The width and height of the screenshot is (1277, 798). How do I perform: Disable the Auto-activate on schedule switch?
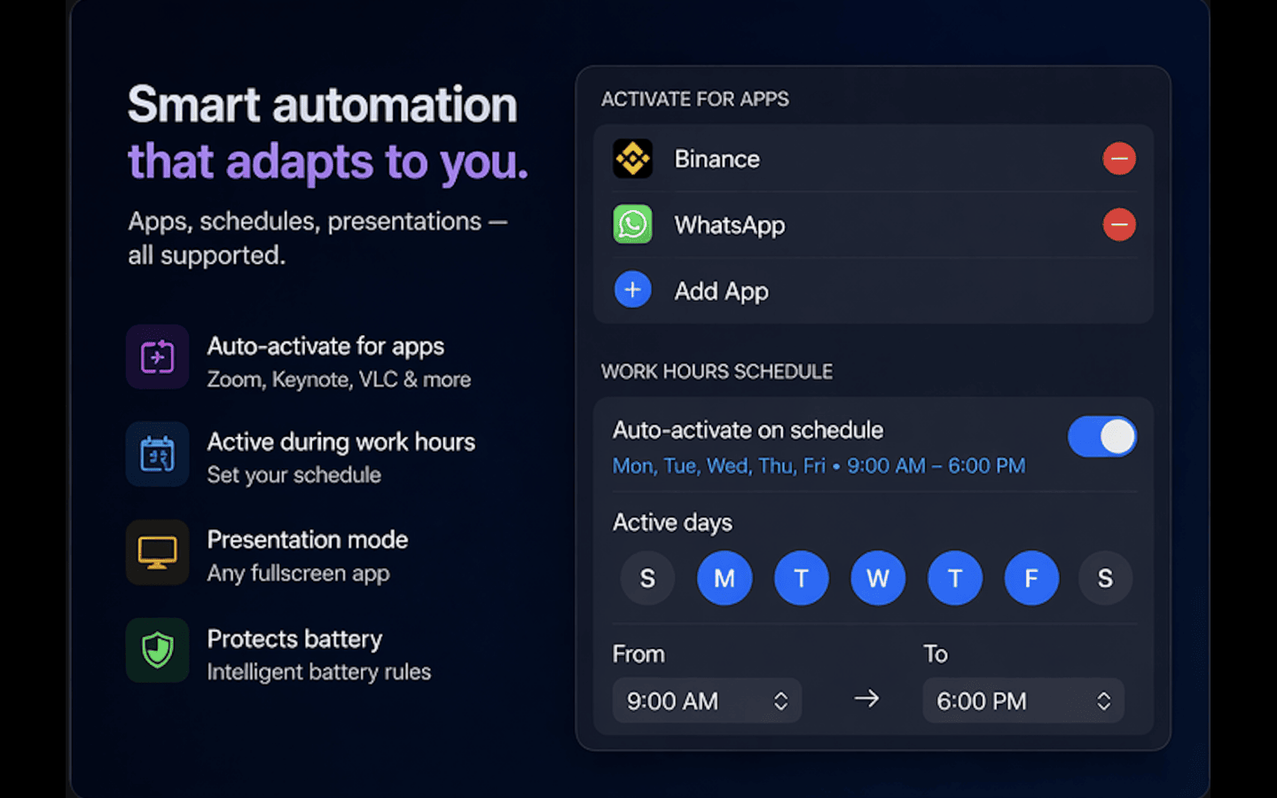(1102, 436)
